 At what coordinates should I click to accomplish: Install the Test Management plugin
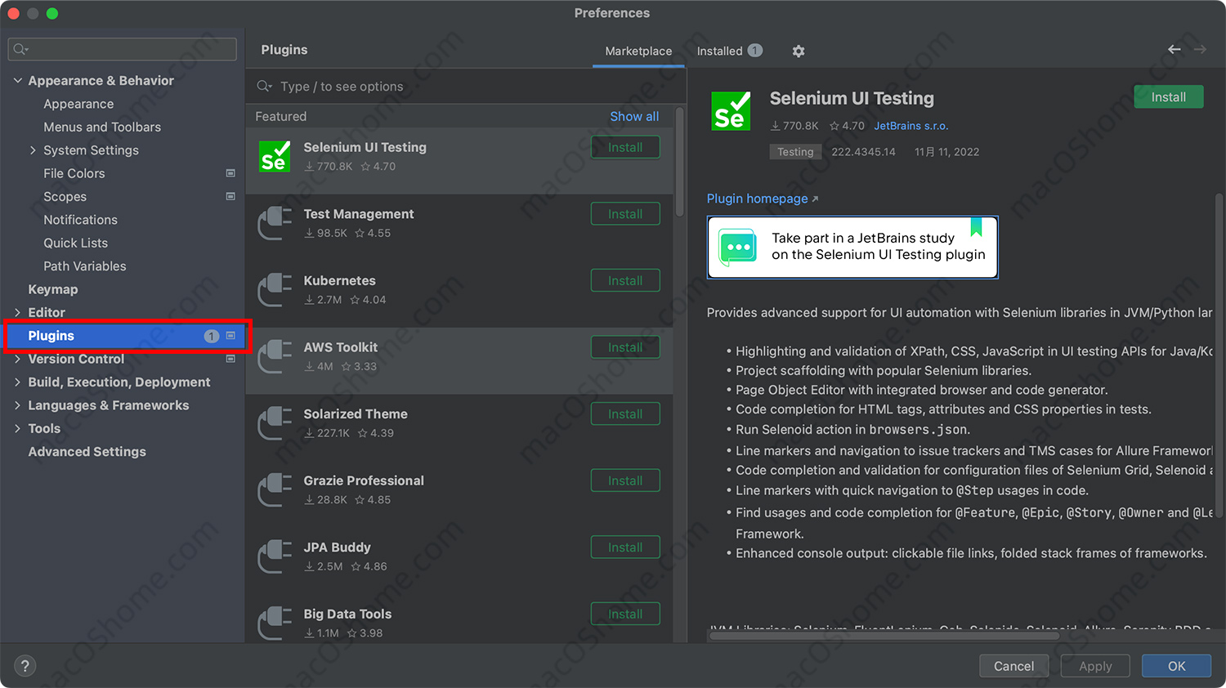[625, 214]
